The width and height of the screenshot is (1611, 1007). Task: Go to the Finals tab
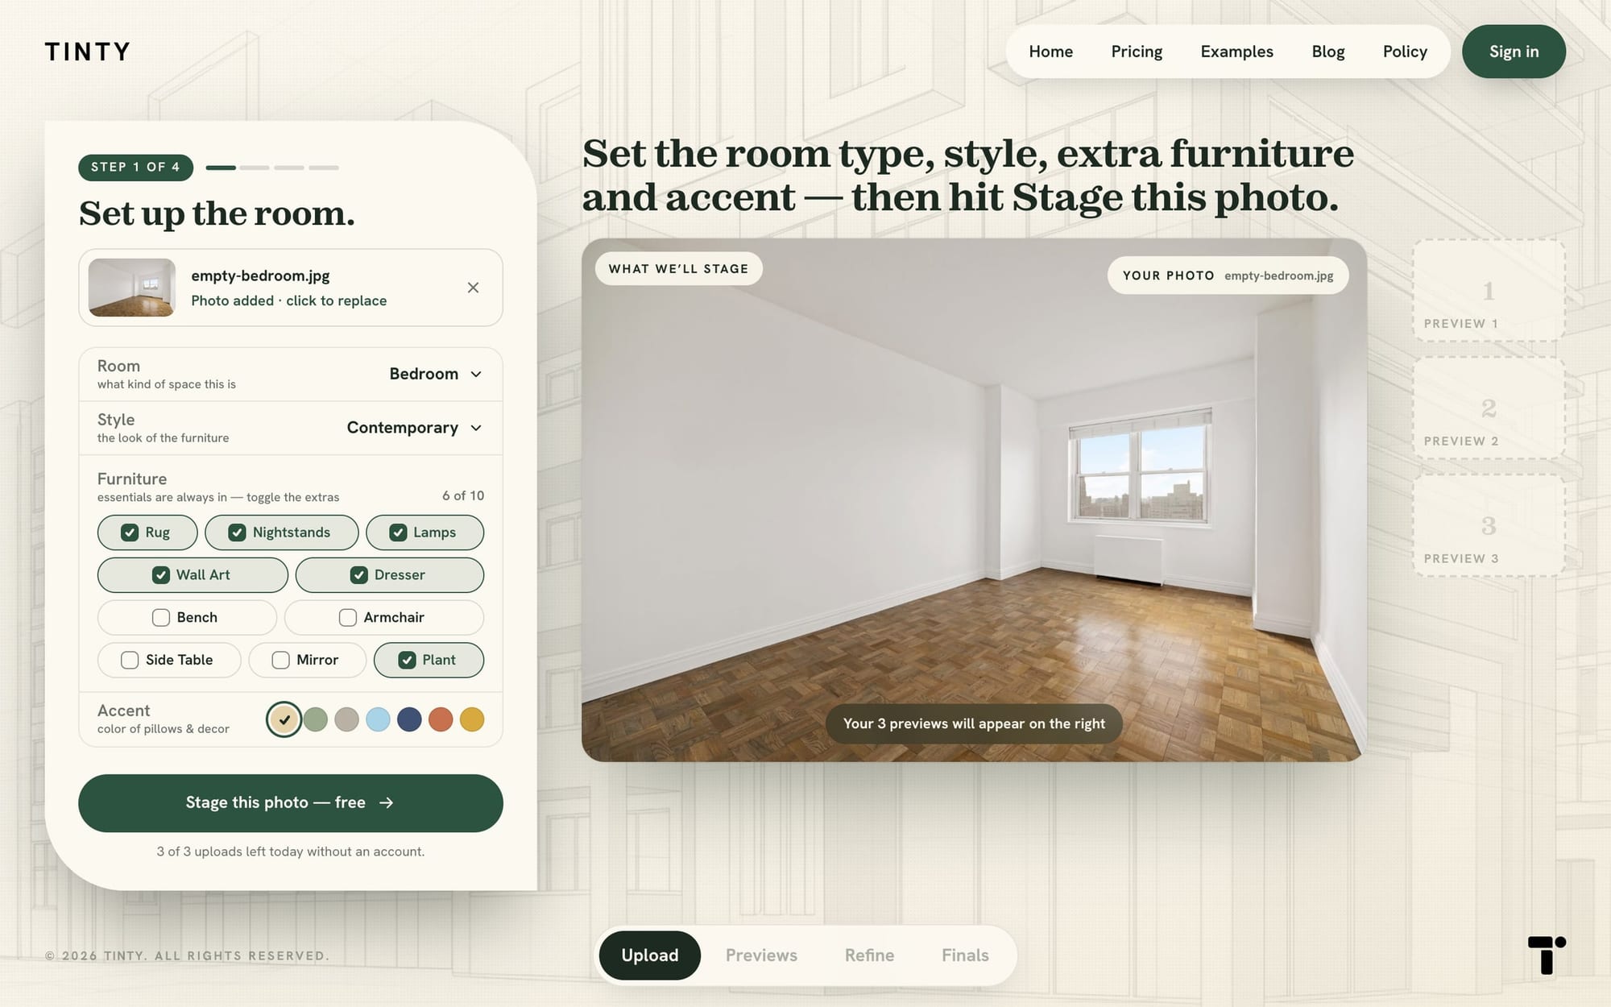[x=965, y=955]
